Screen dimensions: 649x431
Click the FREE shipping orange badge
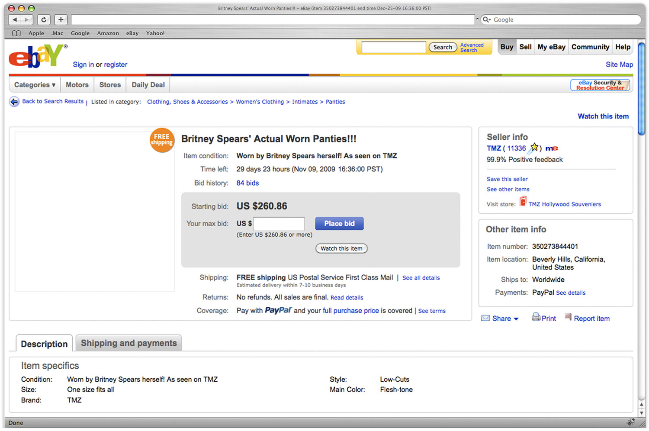pos(162,140)
